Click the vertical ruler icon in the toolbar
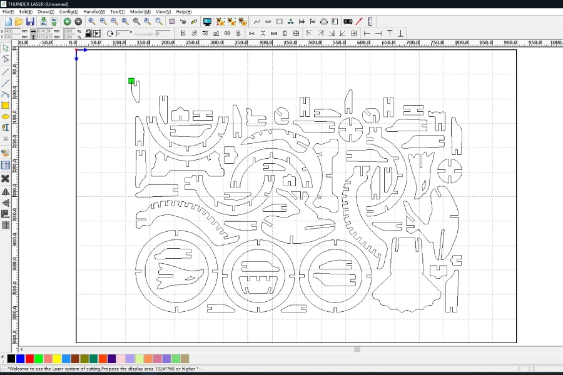This screenshot has height=375, width=563. coord(370,21)
